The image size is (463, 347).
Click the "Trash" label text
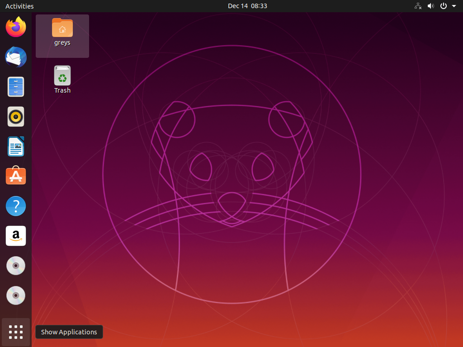pyautogui.click(x=62, y=90)
